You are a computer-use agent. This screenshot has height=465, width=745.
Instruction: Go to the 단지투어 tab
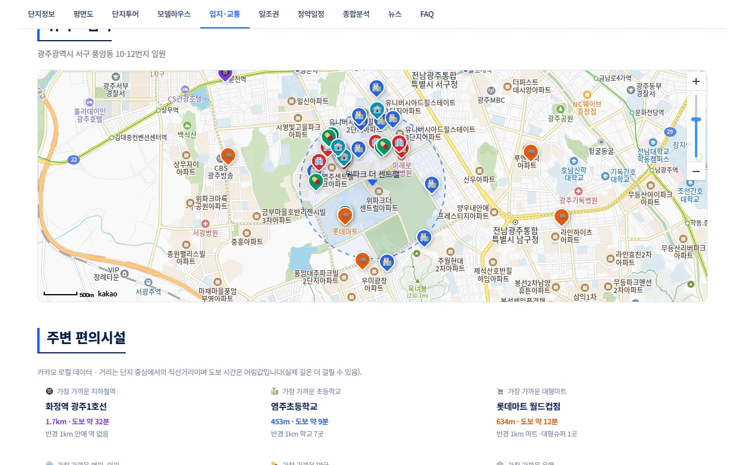(125, 14)
